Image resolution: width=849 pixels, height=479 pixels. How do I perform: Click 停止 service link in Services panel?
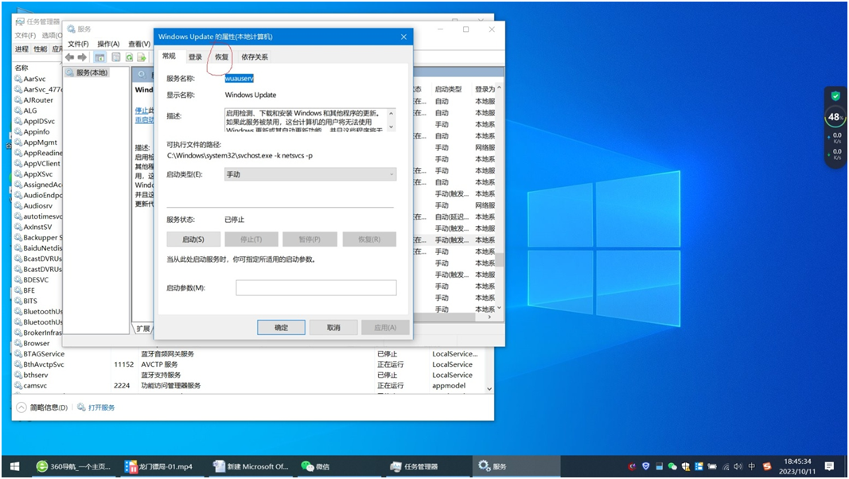pyautogui.click(x=141, y=111)
